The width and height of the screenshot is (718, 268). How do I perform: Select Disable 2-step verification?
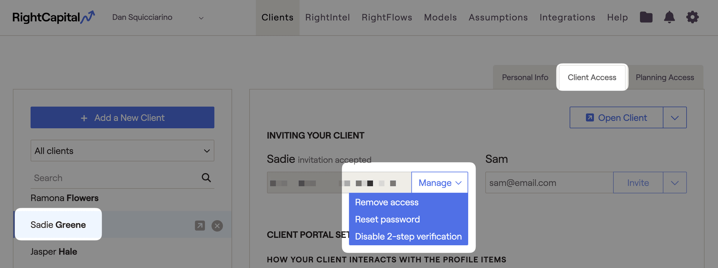(408, 237)
